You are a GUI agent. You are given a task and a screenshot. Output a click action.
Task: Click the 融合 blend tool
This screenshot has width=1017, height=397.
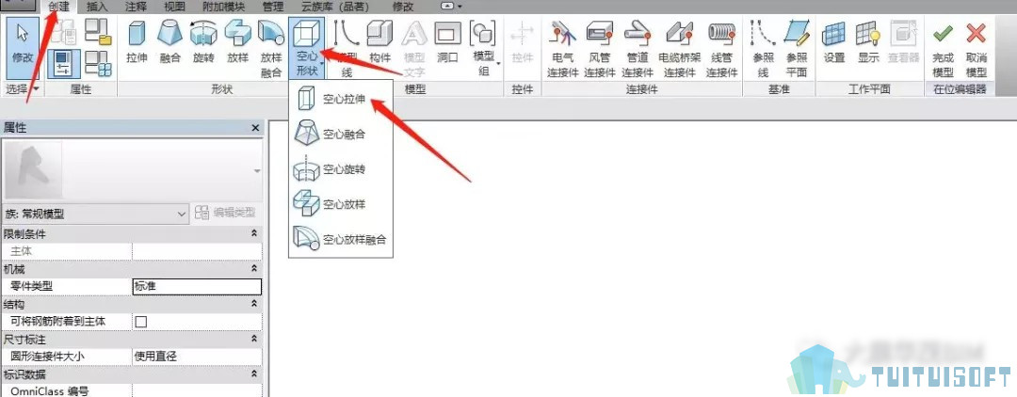click(169, 42)
